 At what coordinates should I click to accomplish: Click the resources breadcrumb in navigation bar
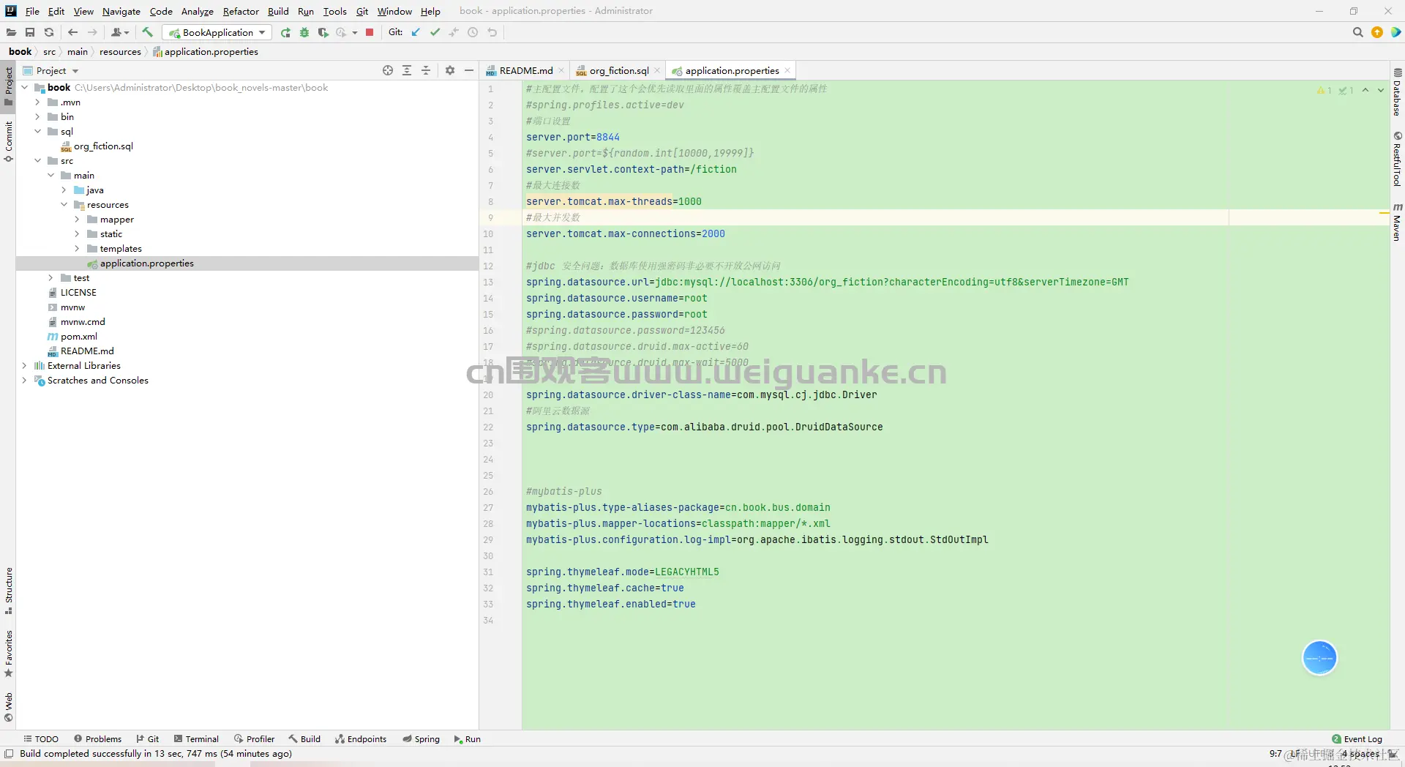120,52
